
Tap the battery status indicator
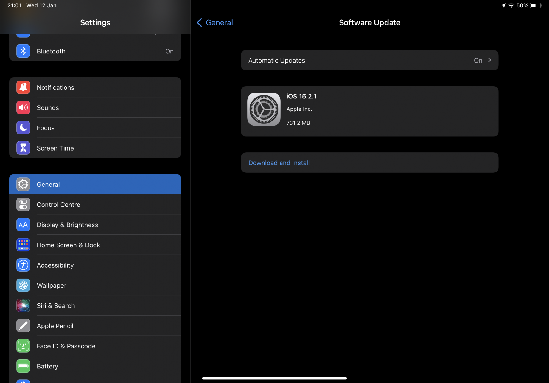click(x=536, y=5)
